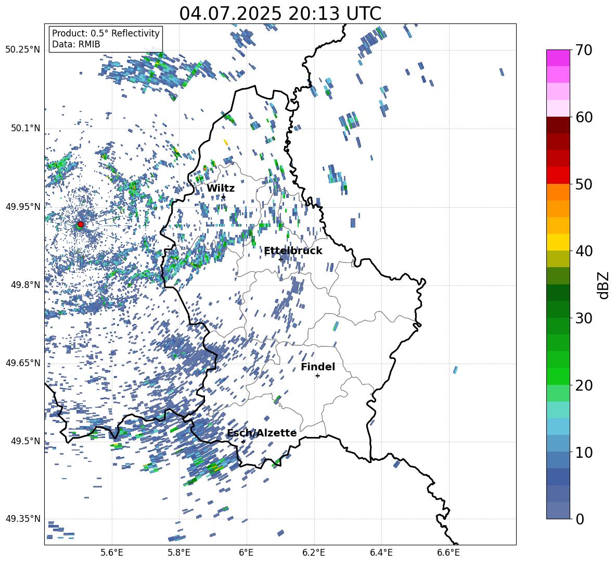The height and width of the screenshot is (563, 616).
Task: Click the 5.6°E longitude label
Action: (112, 553)
